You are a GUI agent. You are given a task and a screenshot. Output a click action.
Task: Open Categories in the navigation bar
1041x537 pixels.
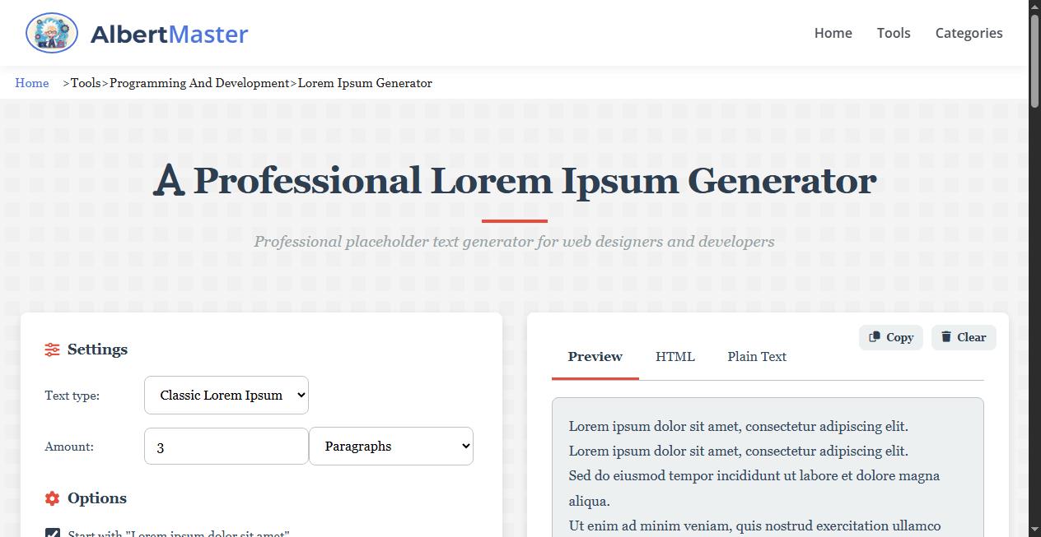point(969,33)
